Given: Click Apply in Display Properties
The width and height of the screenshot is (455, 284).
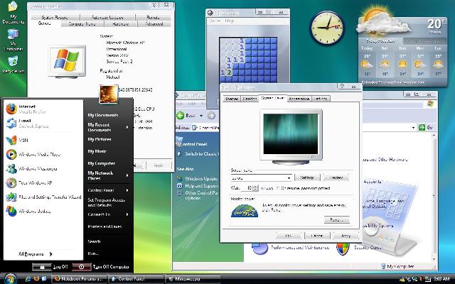Looking at the screenshot, I should (x=346, y=236).
